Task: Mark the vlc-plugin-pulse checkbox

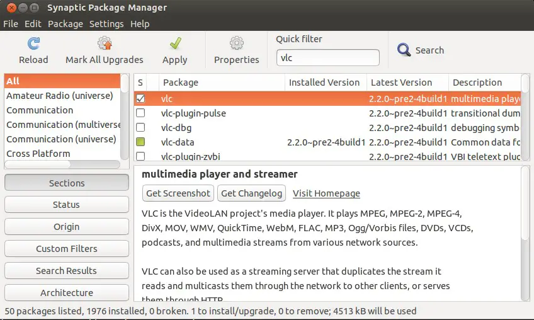Action: tap(140, 113)
